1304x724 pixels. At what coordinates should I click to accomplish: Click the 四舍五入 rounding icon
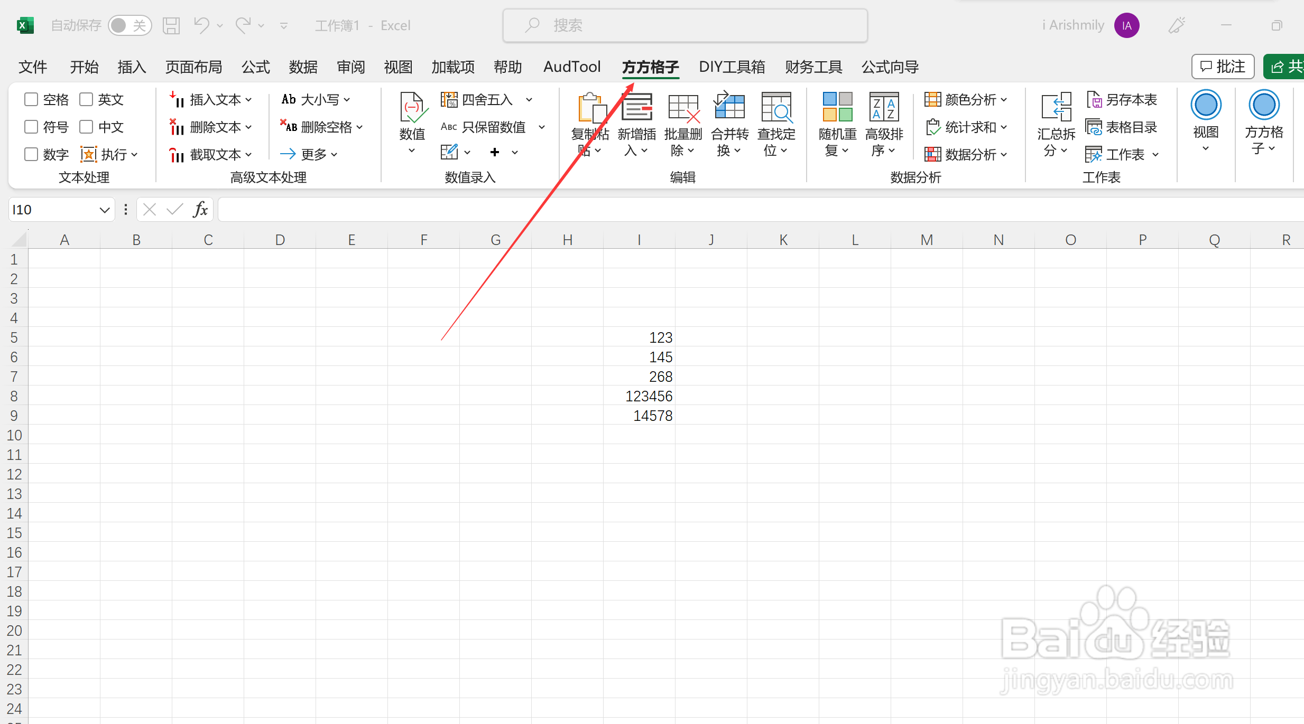[449, 99]
